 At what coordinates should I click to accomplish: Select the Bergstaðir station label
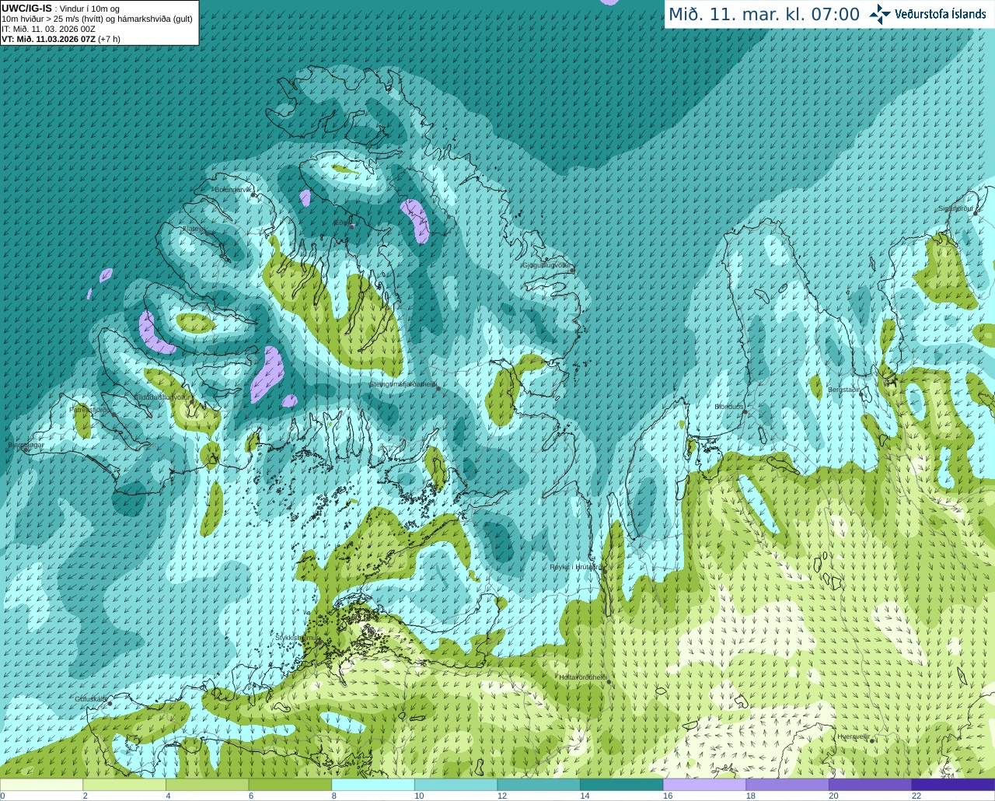pos(843,390)
